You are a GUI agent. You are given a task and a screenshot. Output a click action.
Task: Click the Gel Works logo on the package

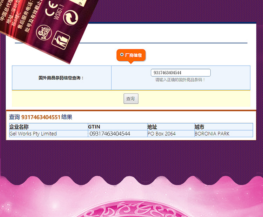tap(44, 33)
